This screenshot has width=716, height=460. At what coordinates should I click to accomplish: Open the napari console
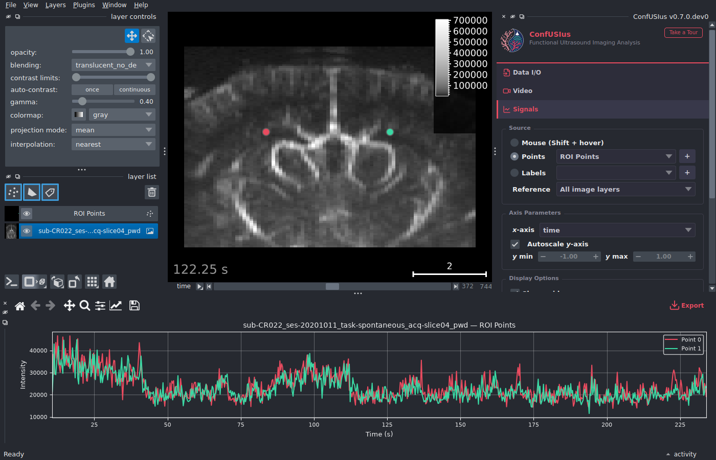(x=12, y=282)
